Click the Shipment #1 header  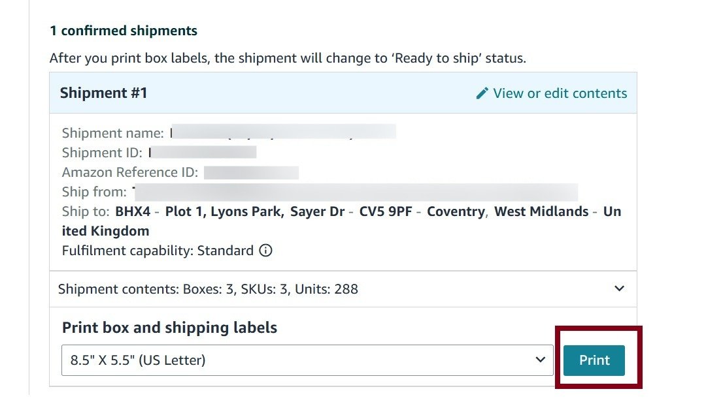(x=103, y=93)
